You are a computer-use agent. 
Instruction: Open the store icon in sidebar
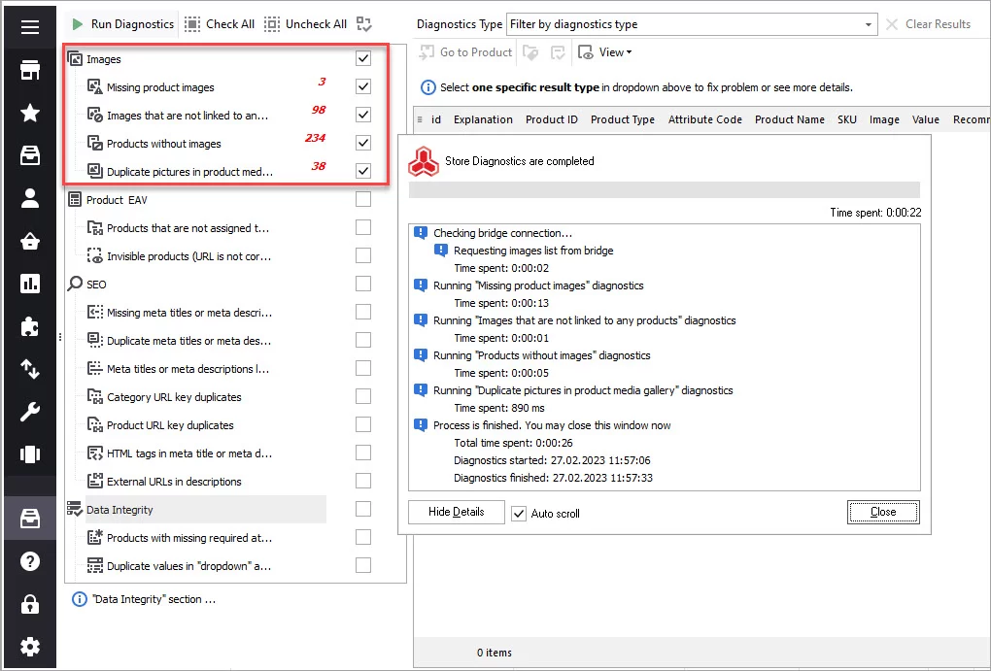point(30,70)
